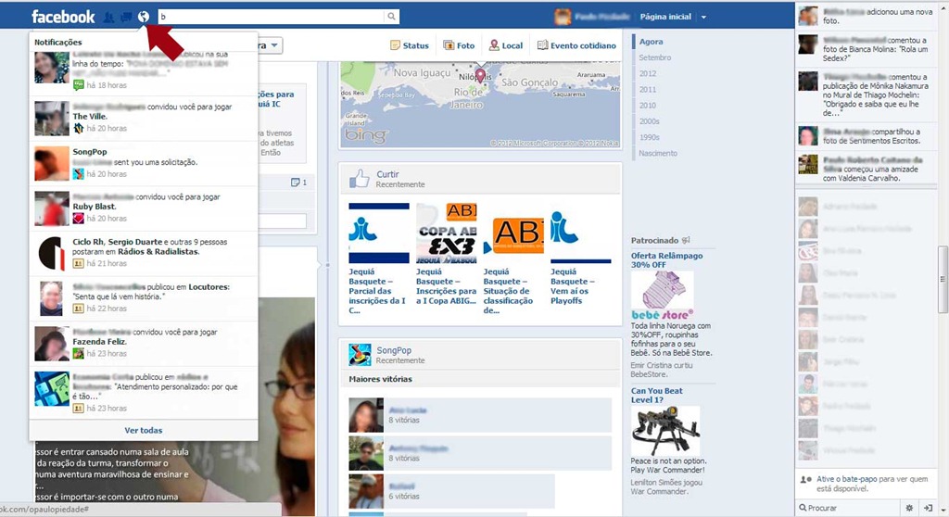949x517 pixels.
Task: Click The Ville app icon in notification
Action: (78, 129)
